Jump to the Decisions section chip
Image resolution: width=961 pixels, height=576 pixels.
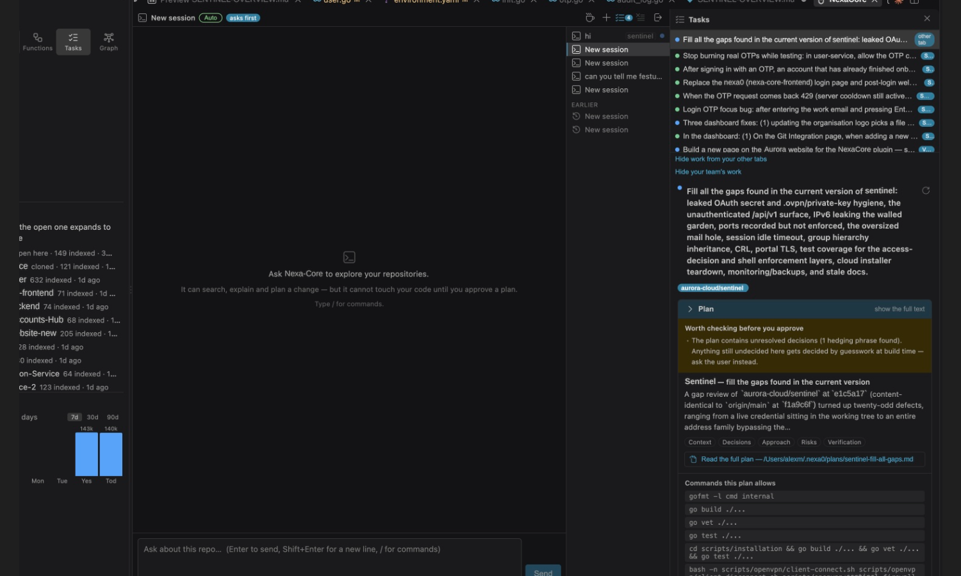pyautogui.click(x=736, y=442)
